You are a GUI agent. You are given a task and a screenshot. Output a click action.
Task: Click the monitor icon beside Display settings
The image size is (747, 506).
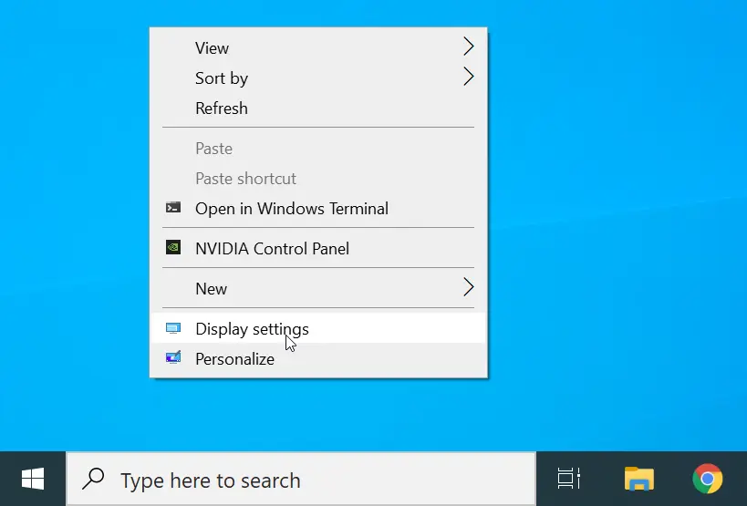coord(172,328)
